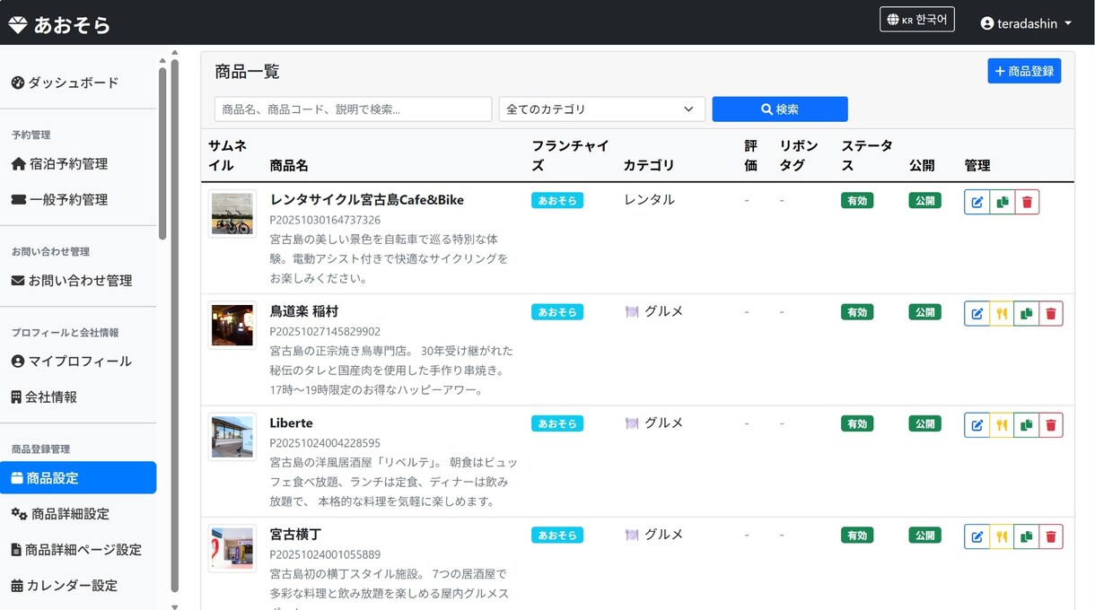The height and width of the screenshot is (610, 1095).
Task: Go to 宿泊予約管理
Action: tap(59, 163)
